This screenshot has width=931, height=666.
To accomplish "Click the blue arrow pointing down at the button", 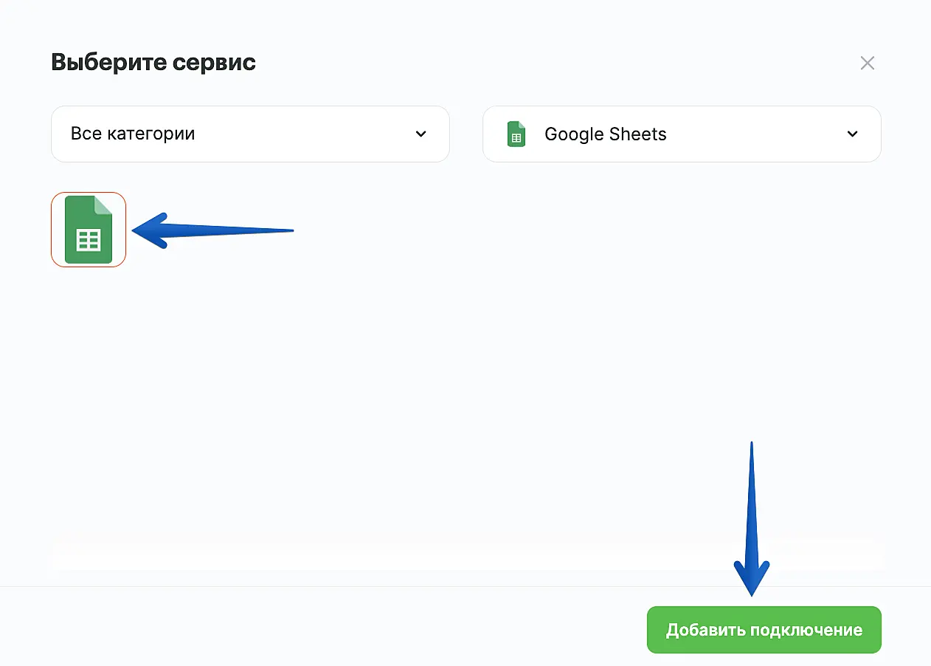I will click(752, 517).
